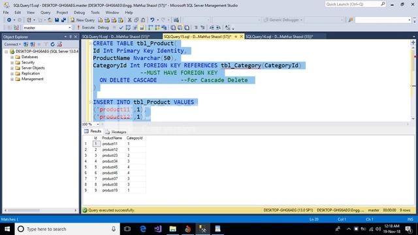The image size is (418, 235).
Task: Pin the Object Explorer panel
Action: pos(71,37)
